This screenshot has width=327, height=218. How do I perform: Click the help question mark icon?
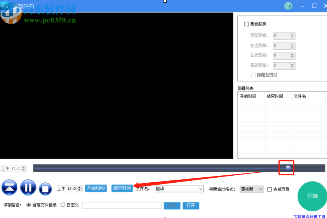[x=288, y=6]
